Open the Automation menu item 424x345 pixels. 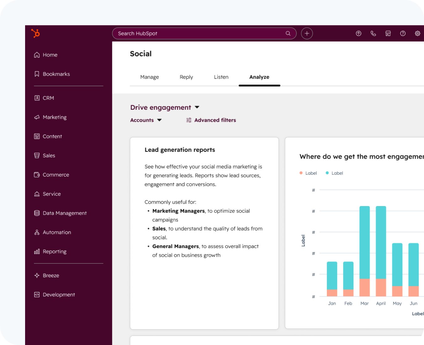coord(53,232)
